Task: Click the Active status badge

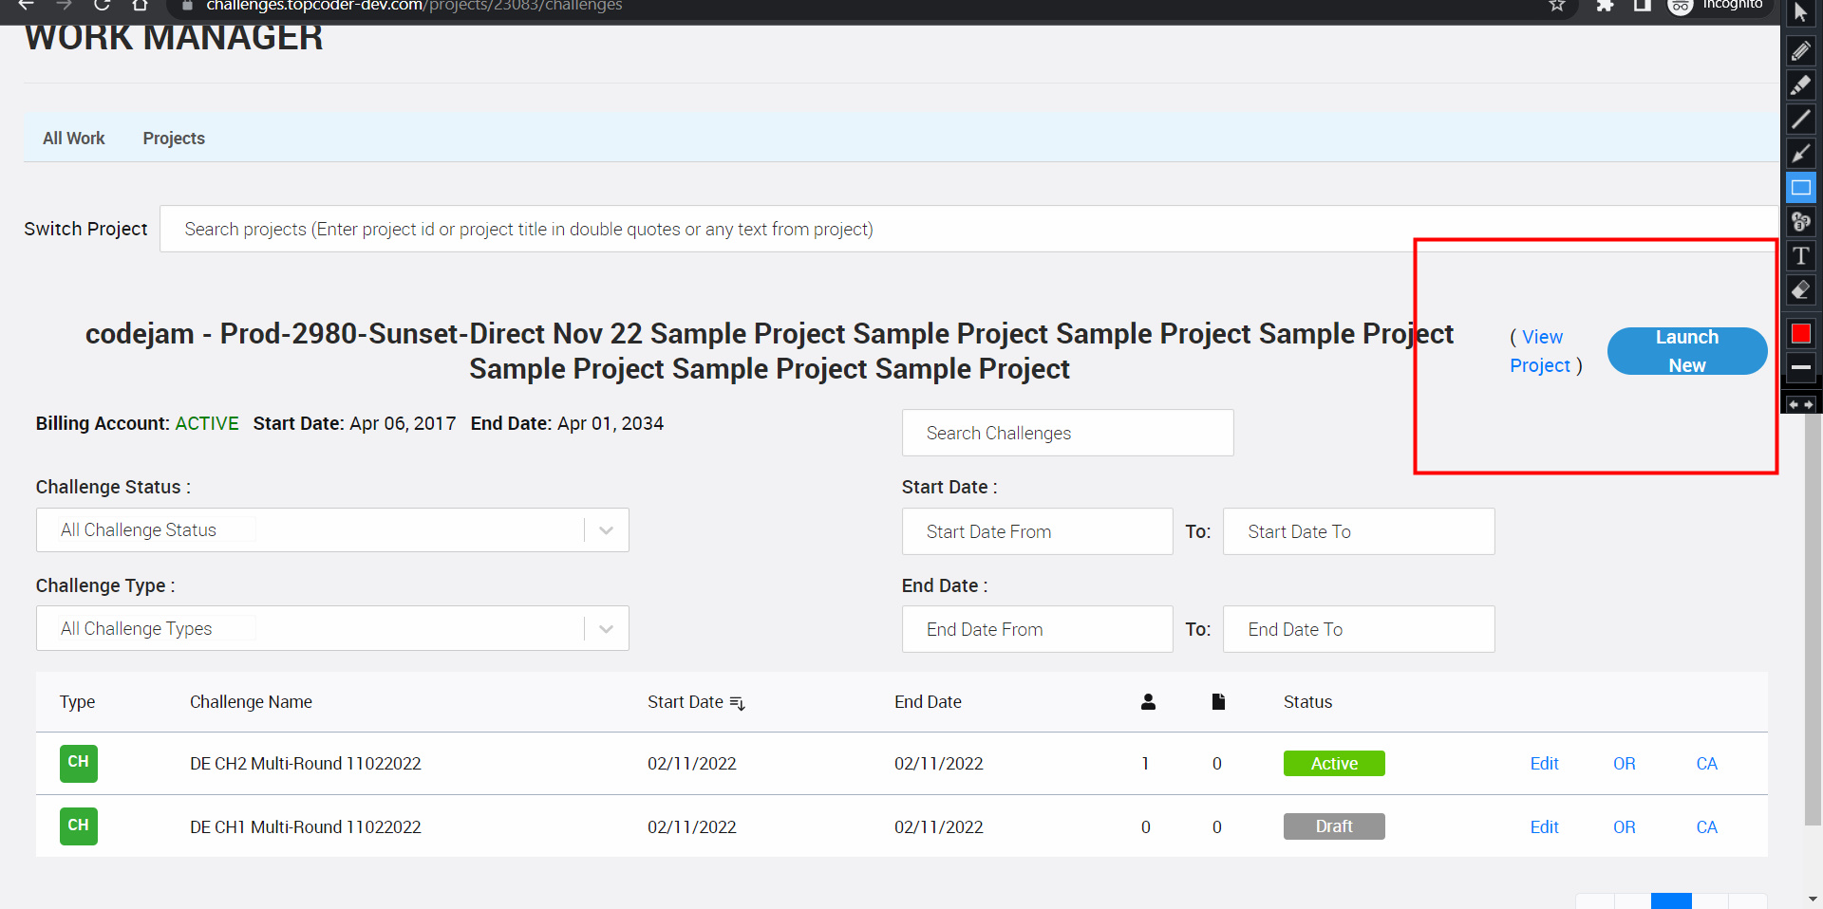Action: (1334, 764)
